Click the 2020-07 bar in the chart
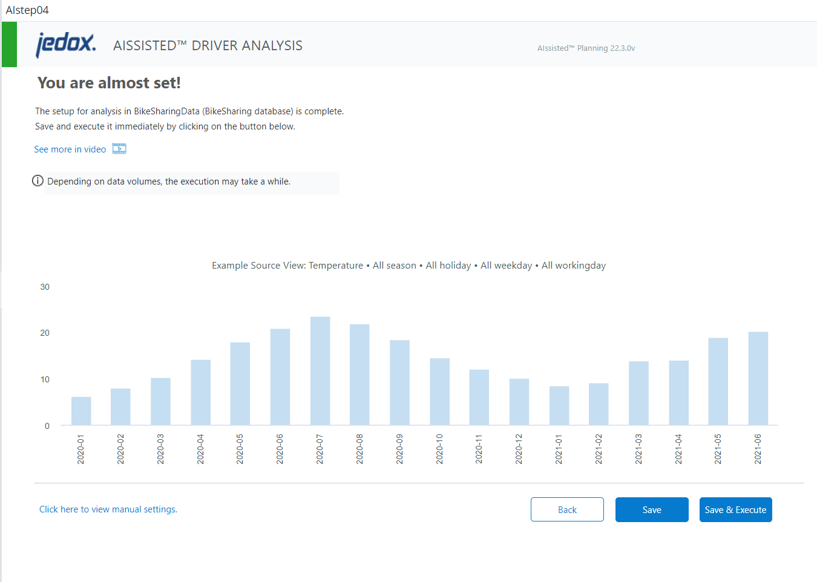 [x=320, y=371]
